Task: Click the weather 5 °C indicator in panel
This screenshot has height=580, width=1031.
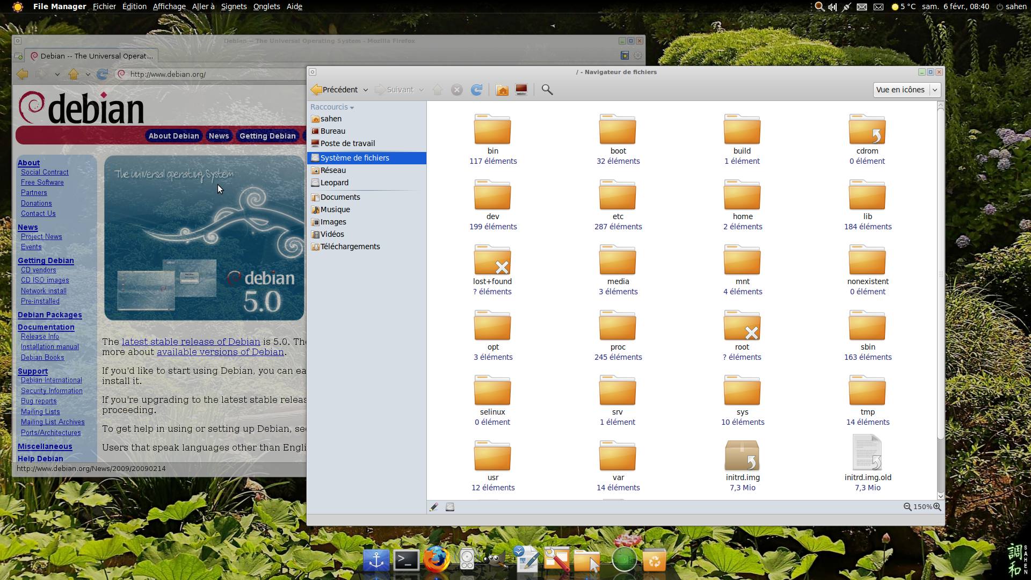Action: (x=903, y=6)
